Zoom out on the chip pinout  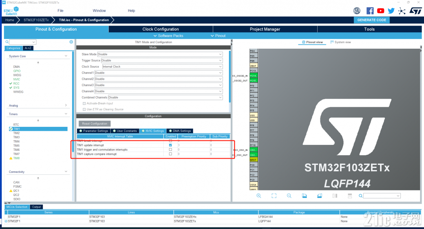(x=289, y=196)
